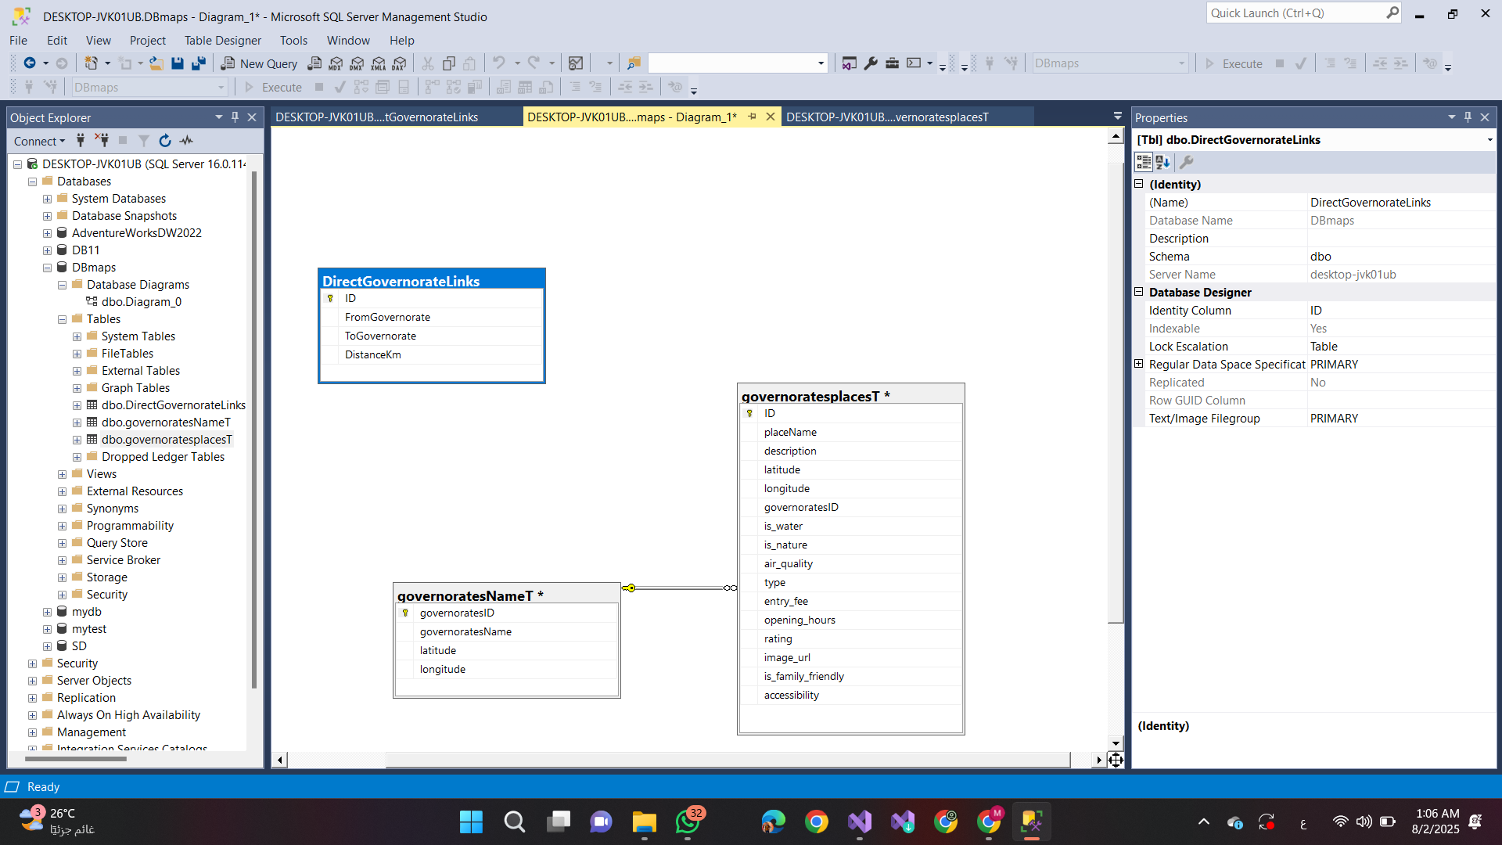1502x845 pixels.
Task: Switch to the governoratesplacesT tab
Action: (887, 117)
